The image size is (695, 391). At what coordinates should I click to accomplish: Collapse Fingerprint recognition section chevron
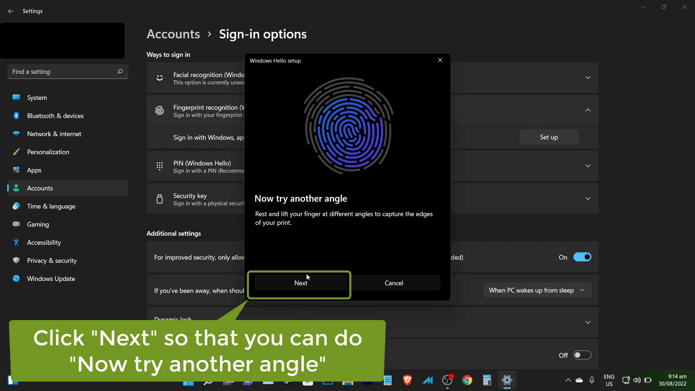[588, 110]
